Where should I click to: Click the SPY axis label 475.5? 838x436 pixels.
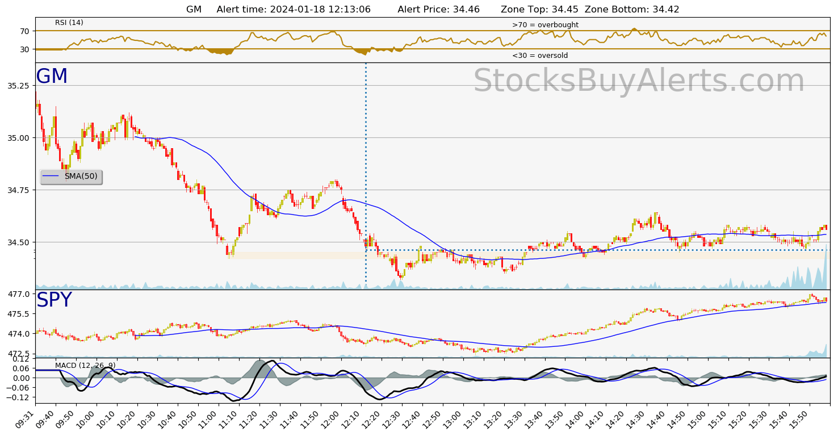(x=19, y=314)
